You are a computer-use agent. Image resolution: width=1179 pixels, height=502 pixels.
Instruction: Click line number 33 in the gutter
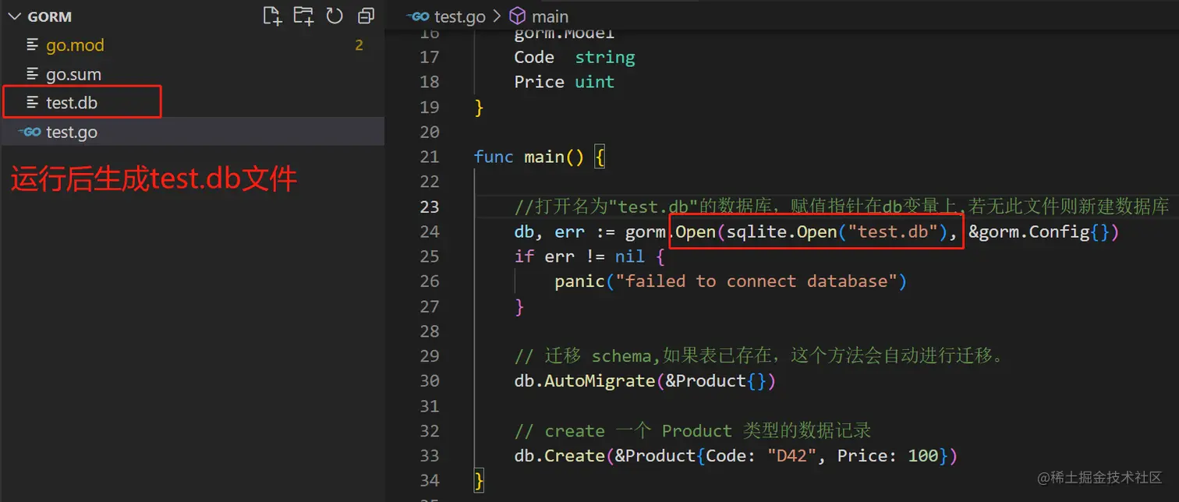point(430,456)
